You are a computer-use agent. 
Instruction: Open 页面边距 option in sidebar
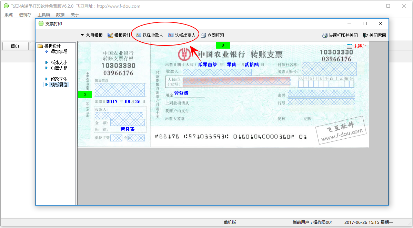(x=59, y=68)
